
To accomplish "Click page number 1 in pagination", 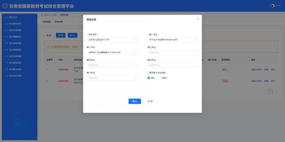I will point(270,91).
